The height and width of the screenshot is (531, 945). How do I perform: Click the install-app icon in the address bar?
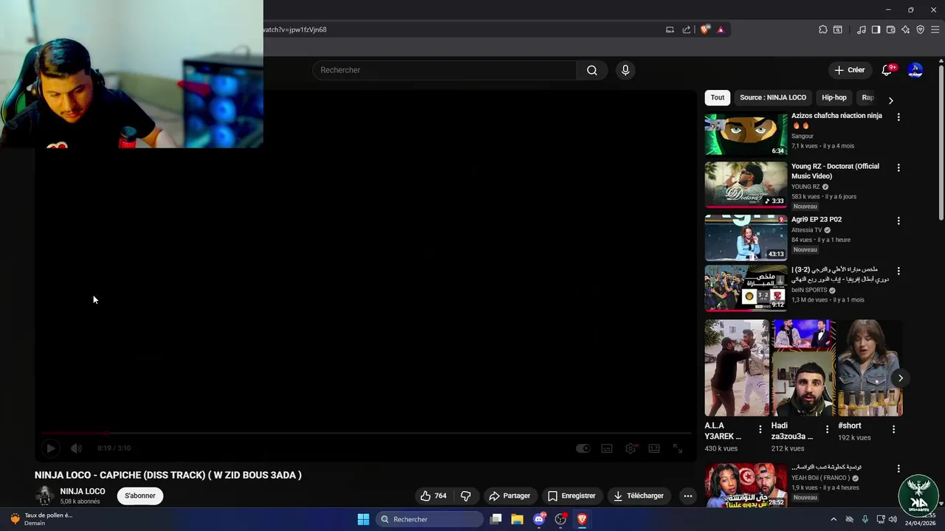[x=670, y=29]
